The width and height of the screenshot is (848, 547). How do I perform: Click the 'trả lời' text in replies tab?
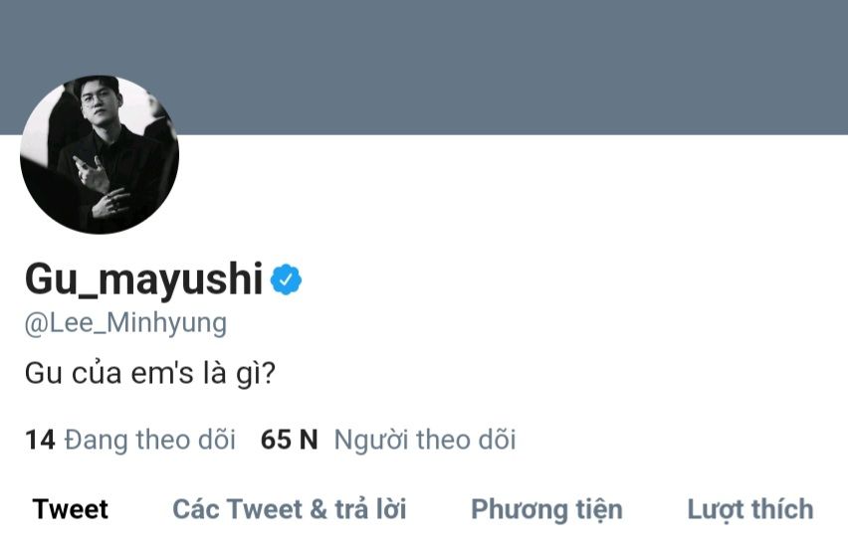tap(370, 509)
